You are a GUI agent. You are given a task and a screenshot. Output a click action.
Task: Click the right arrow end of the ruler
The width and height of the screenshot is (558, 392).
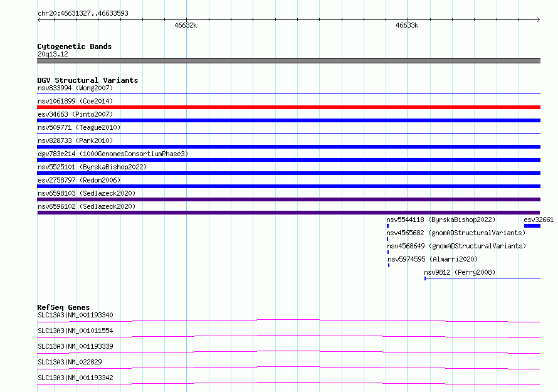click(x=539, y=19)
